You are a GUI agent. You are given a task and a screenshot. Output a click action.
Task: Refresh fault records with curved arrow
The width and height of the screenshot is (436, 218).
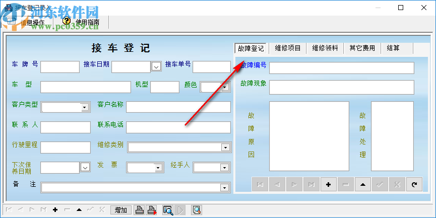[414, 184]
